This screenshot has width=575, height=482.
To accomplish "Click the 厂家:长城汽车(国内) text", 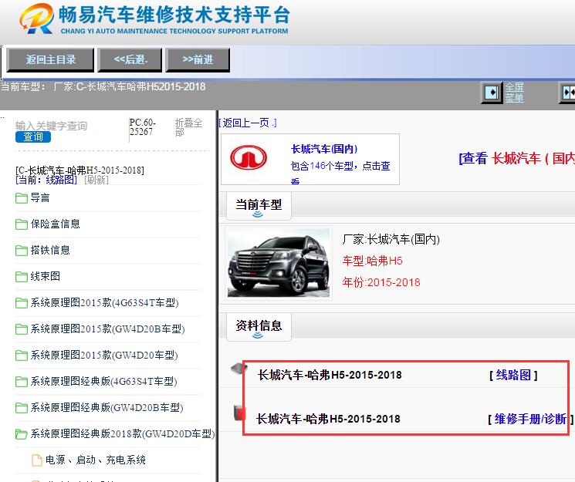I will tap(391, 240).
